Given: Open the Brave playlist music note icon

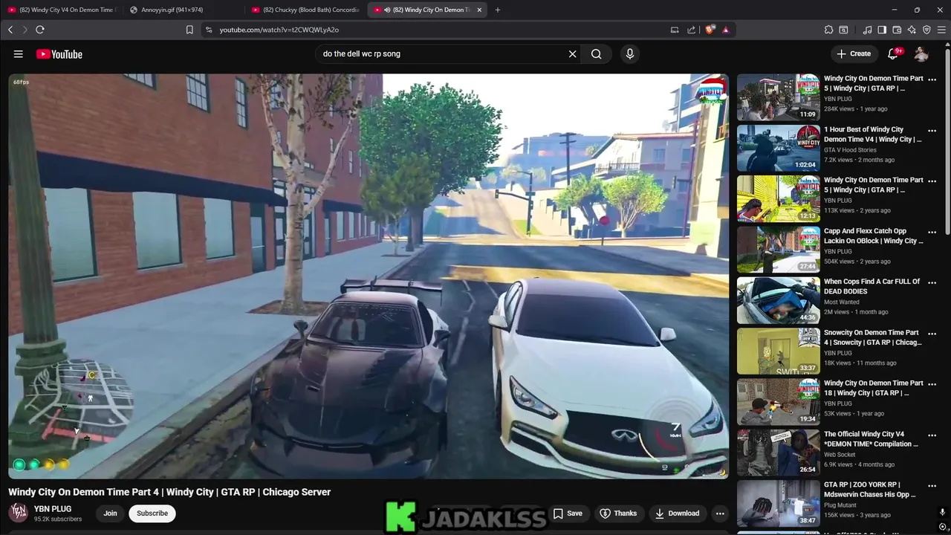Looking at the screenshot, I should click(868, 30).
